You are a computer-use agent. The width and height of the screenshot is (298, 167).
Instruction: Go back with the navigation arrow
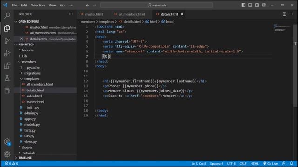click(88, 5)
